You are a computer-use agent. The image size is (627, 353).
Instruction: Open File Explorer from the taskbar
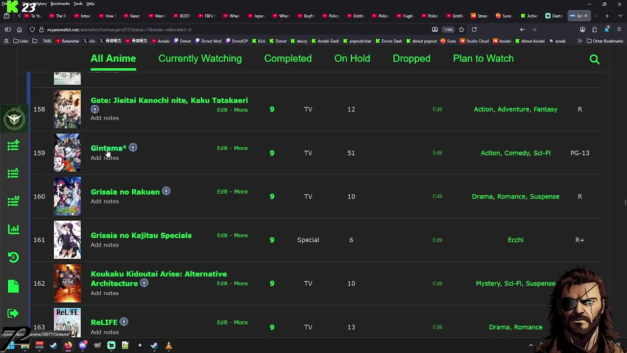(25, 346)
